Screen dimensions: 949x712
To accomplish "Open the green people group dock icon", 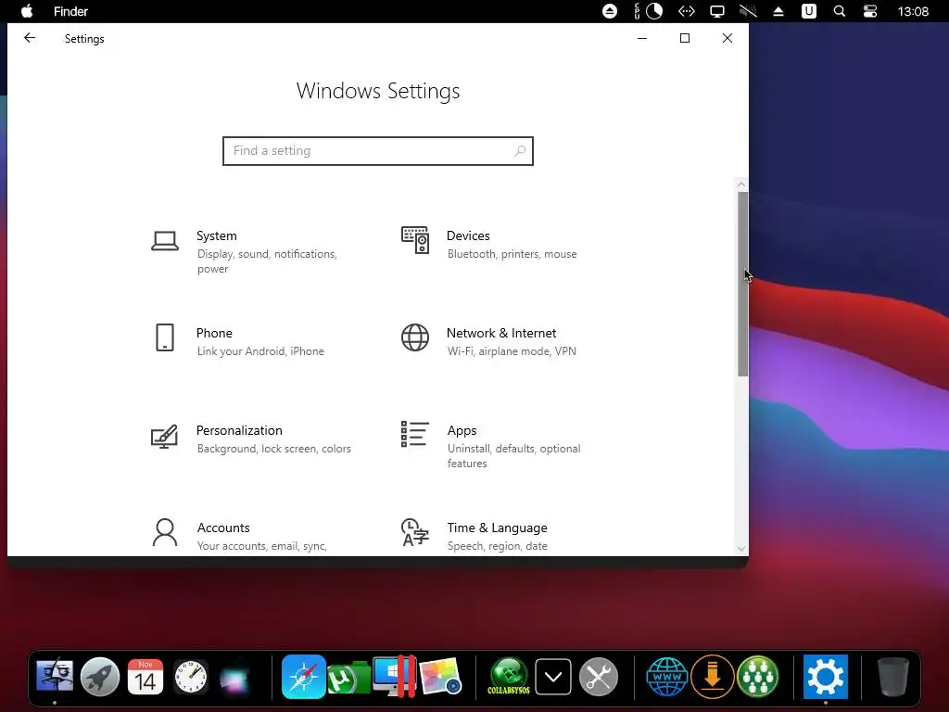I will pos(757,676).
